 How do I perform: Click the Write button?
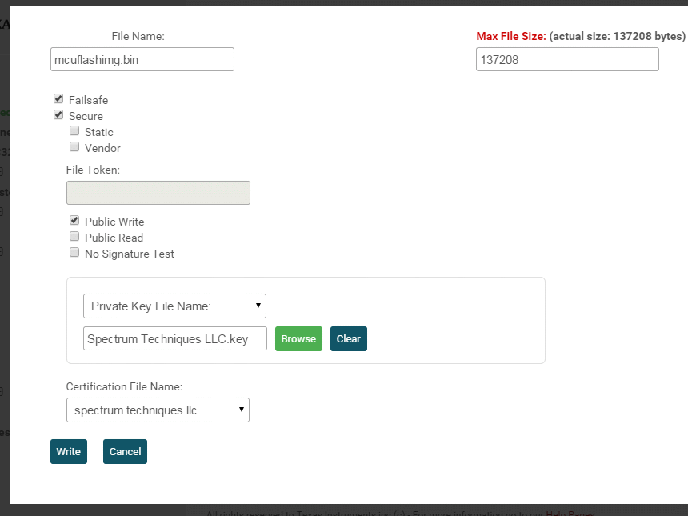[x=68, y=451]
